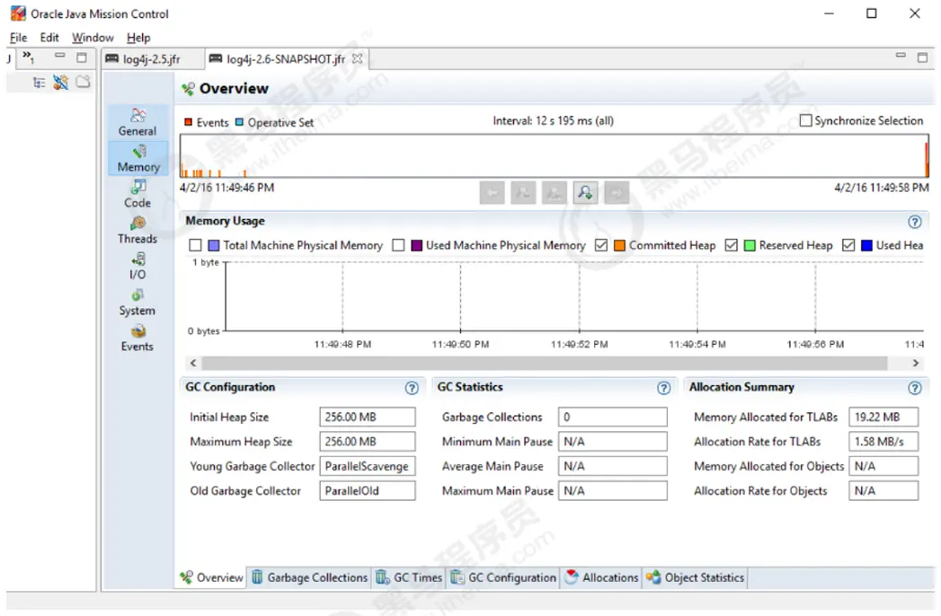Click the Maximum Heap Size field
941x616 pixels.
367,442
